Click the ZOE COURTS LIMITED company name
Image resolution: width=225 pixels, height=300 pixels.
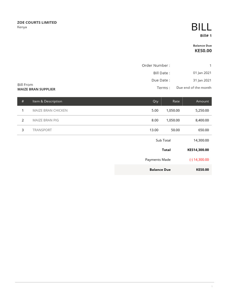(x=37, y=23)
